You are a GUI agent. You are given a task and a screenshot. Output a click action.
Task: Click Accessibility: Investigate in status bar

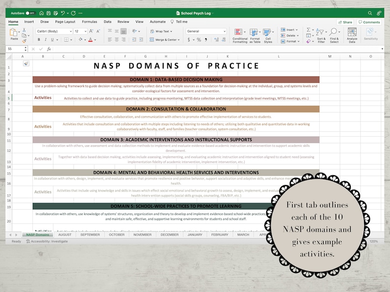tap(47, 242)
